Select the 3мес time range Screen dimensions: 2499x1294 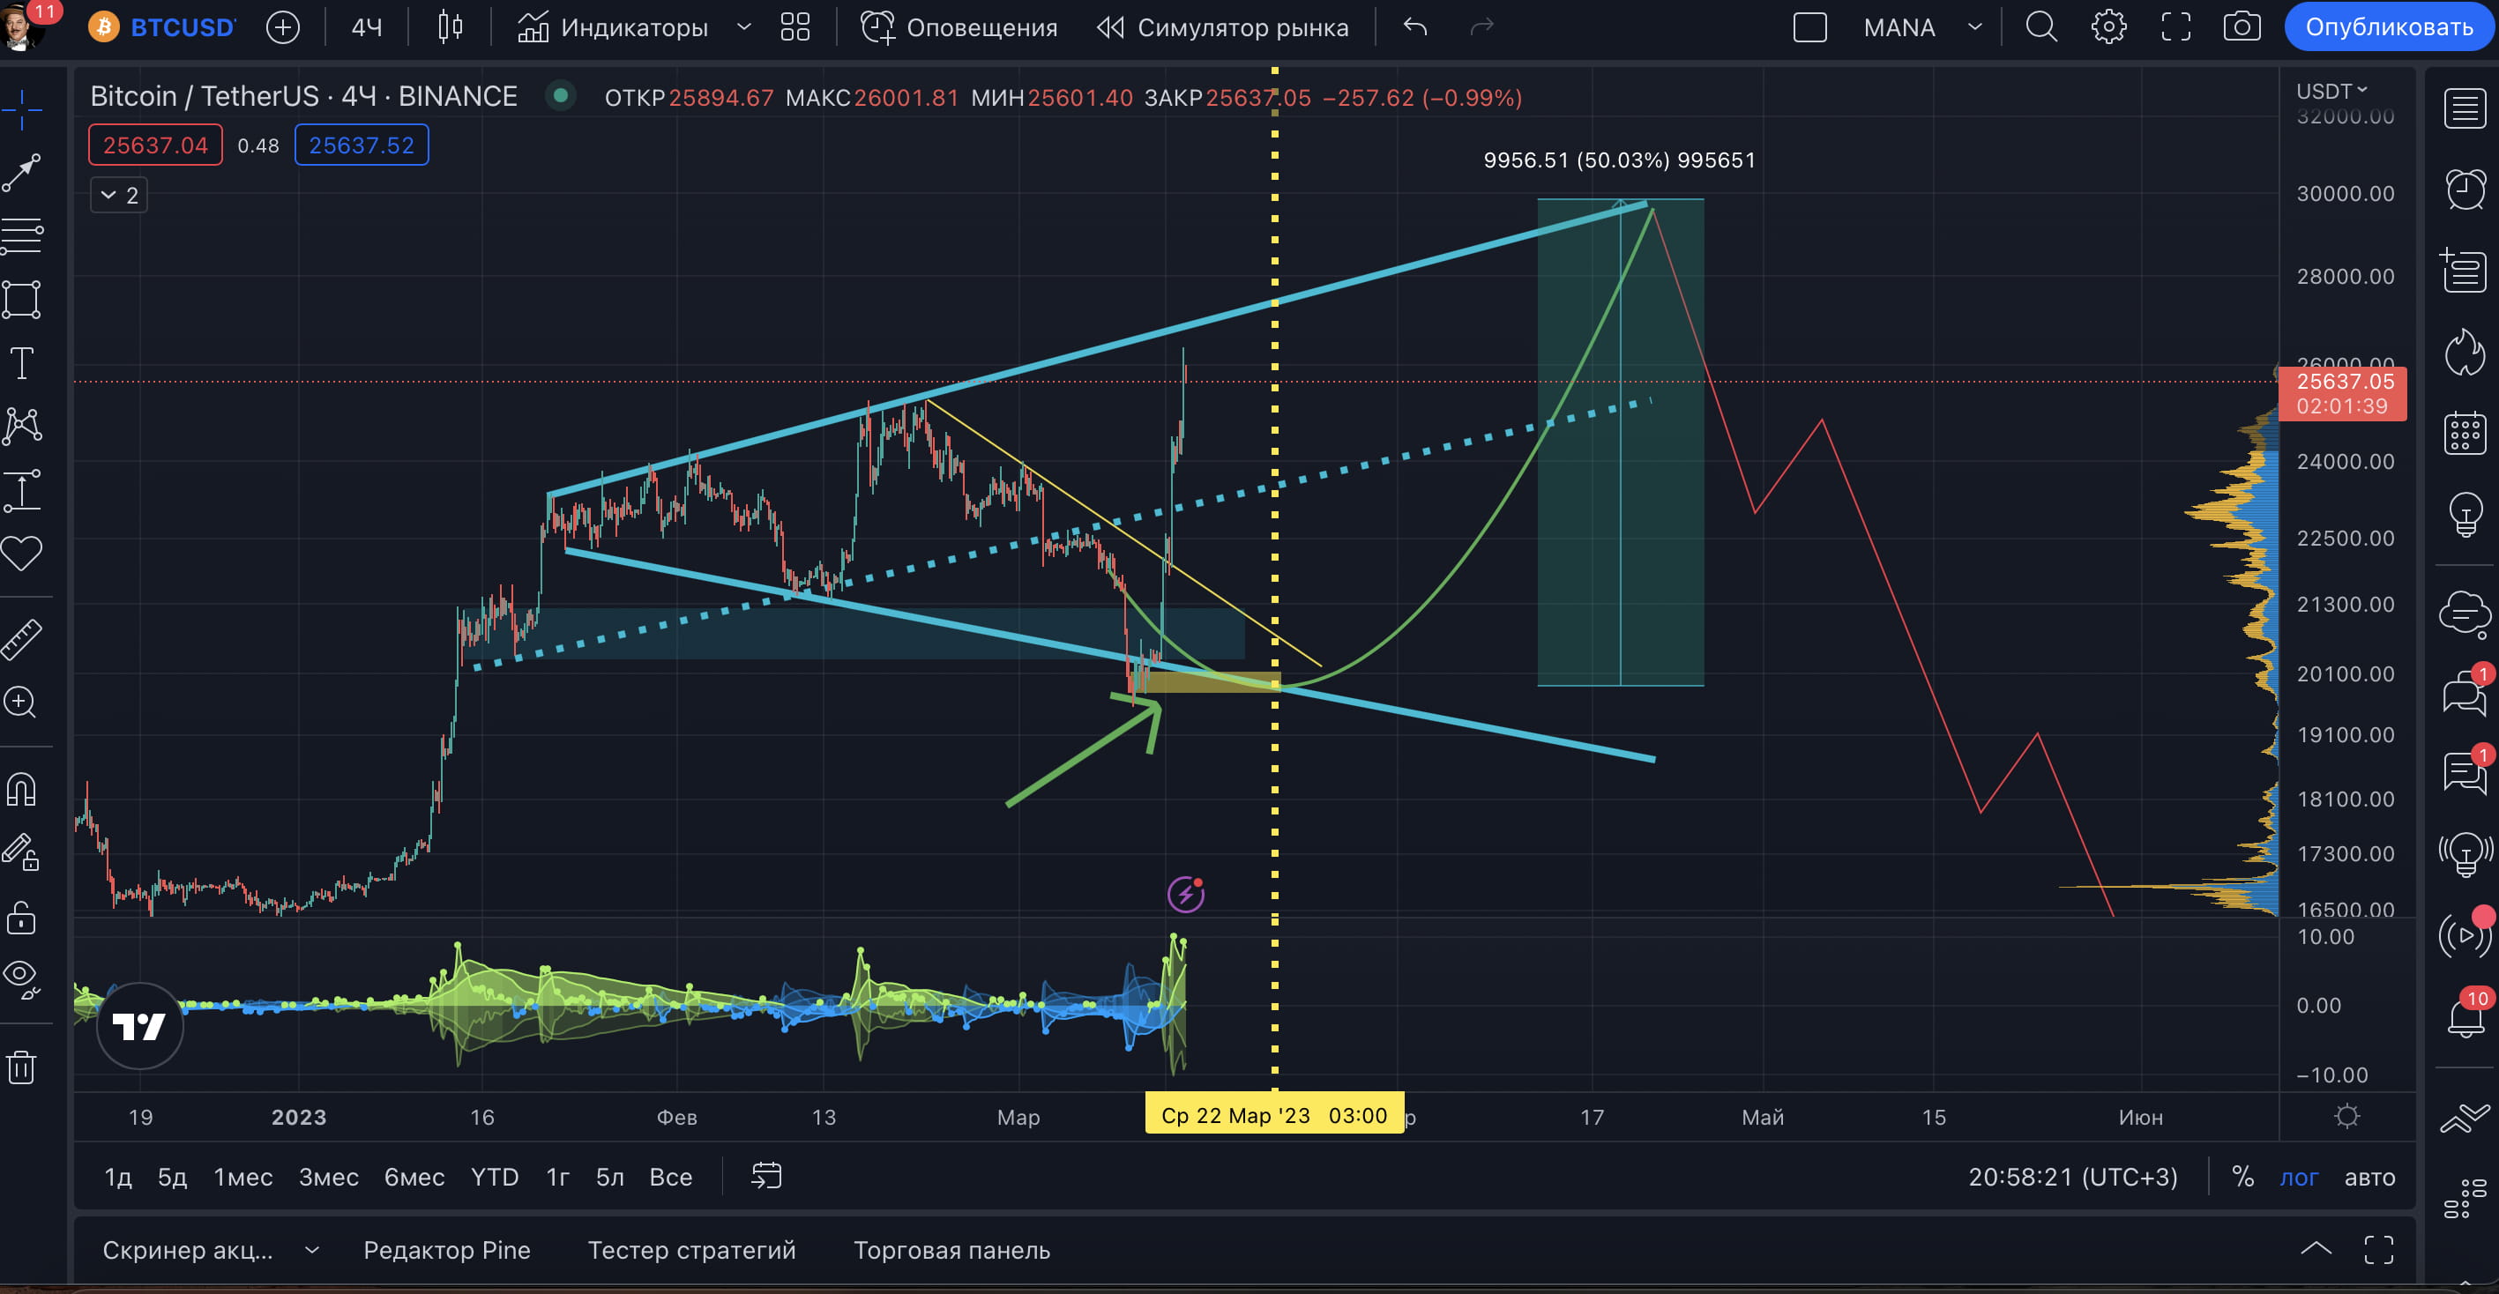tap(328, 1177)
